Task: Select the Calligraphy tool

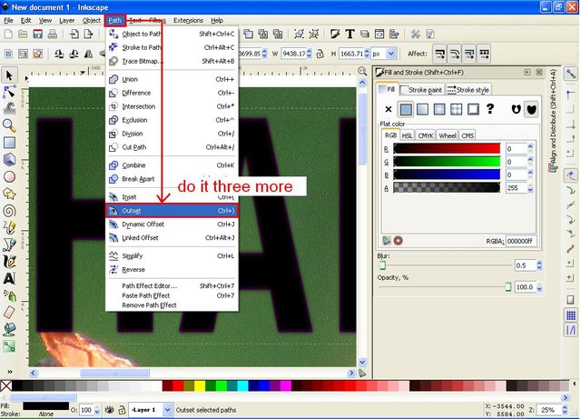Action: [9, 261]
